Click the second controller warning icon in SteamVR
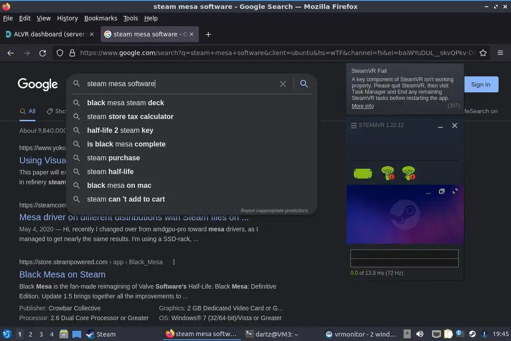511x341 pixels. pyautogui.click(x=409, y=173)
